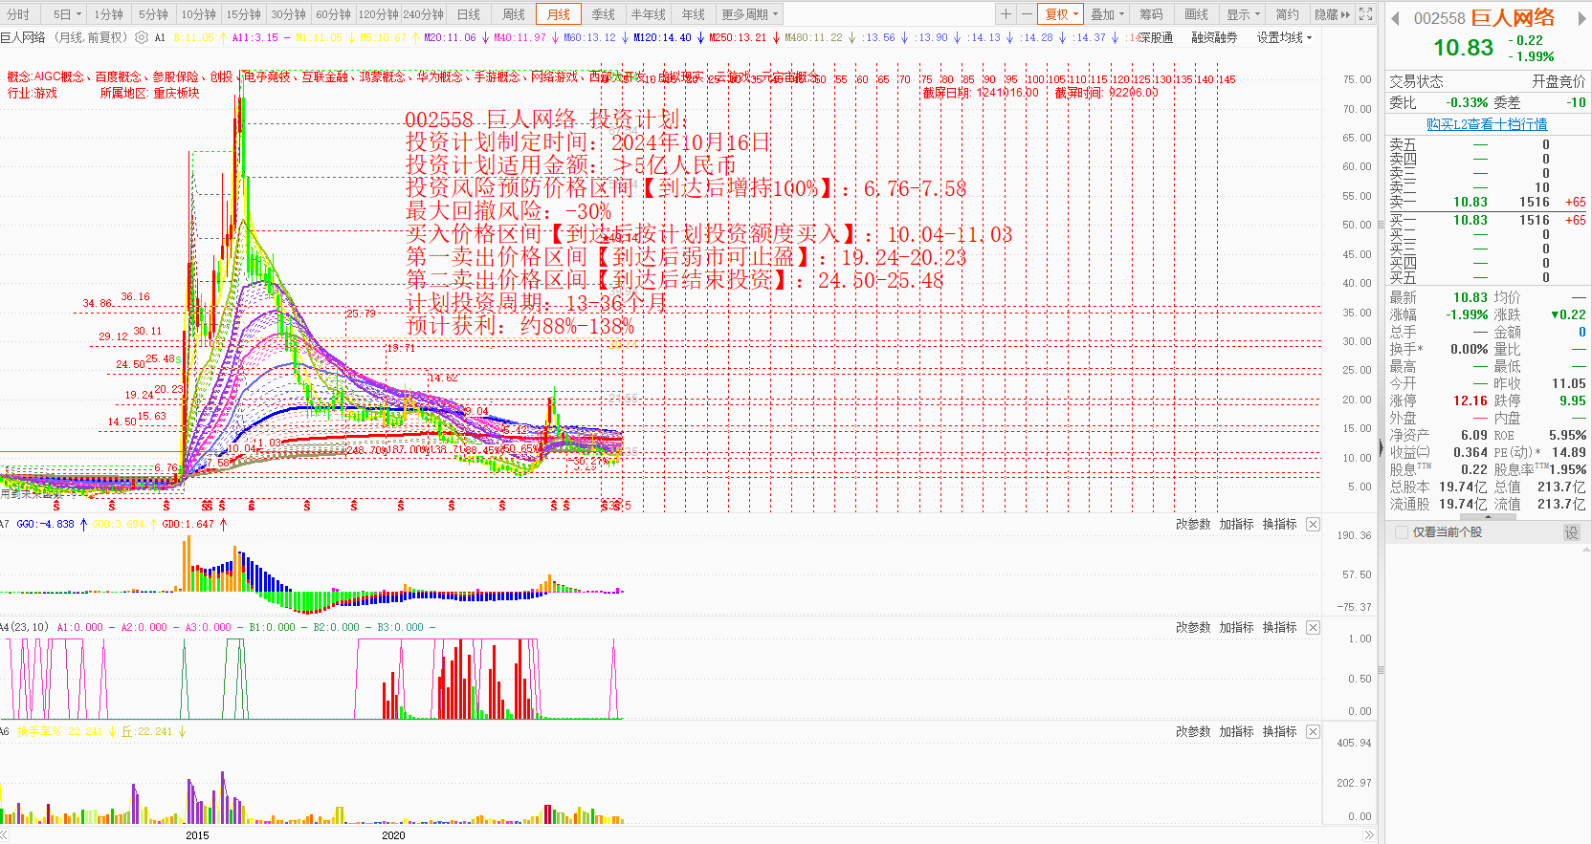The height and width of the screenshot is (844, 1592).
Task: Go to previous stock with left arrow
Action: 1395,18
